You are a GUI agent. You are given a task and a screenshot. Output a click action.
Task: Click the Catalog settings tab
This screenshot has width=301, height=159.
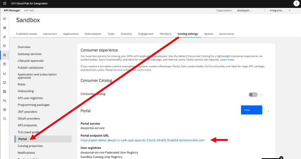click(188, 34)
